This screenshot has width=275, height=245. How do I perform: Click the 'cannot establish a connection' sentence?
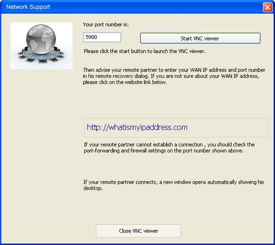(x=169, y=145)
